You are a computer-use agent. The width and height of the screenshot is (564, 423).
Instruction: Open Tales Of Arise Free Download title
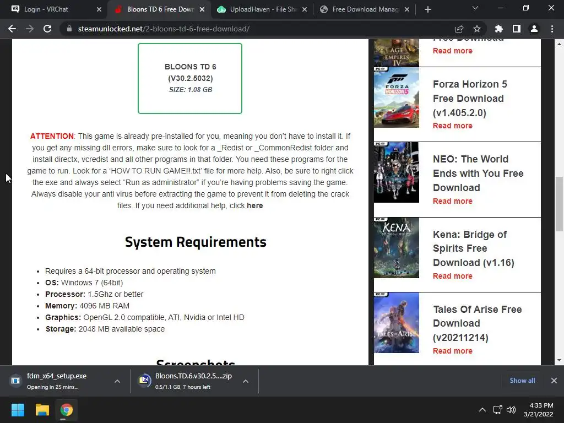[478, 323]
